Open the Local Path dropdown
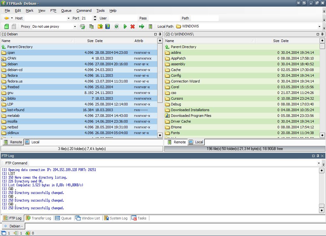 click(320, 26)
